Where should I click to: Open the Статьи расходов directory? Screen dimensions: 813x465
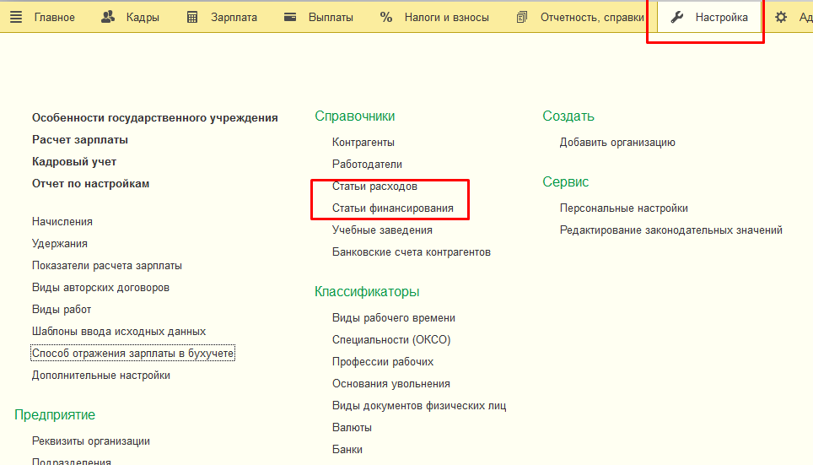click(x=374, y=187)
